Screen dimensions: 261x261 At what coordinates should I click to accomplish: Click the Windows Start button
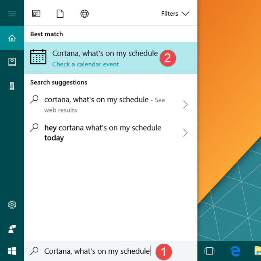pyautogui.click(x=12, y=251)
